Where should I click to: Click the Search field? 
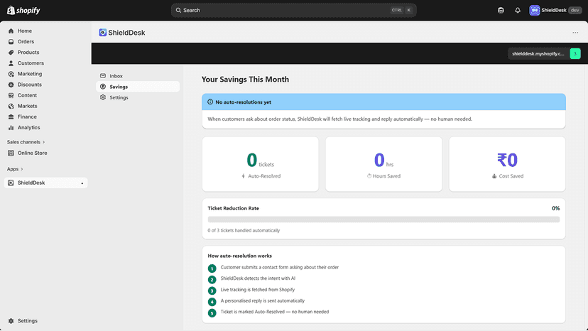click(293, 10)
